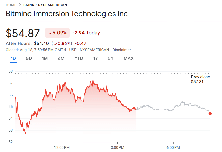Go to the HOME breadcrumb link
Viewport: 222px width, 152px height.
11,5
